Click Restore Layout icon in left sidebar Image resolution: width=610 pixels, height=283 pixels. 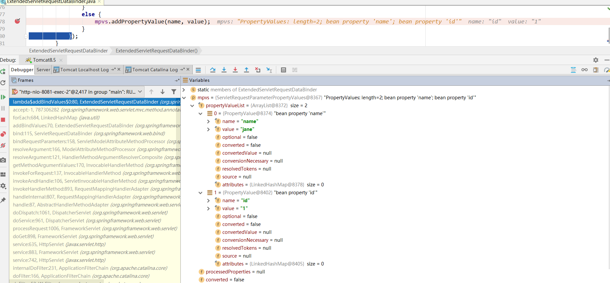(x=3, y=174)
